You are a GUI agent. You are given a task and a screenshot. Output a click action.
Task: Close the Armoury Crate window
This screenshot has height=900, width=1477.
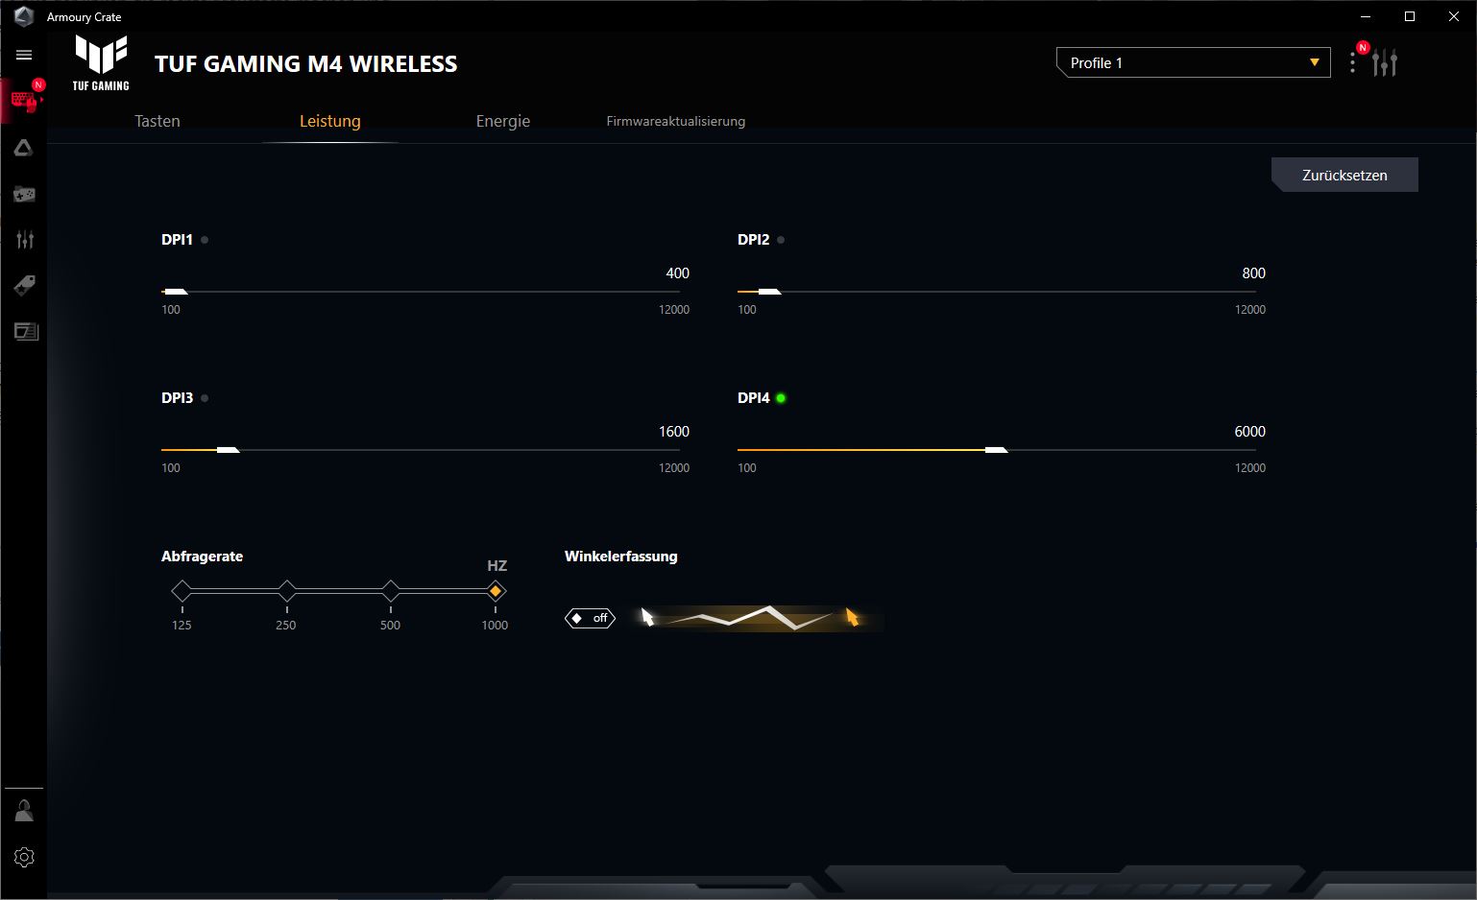[x=1454, y=16]
